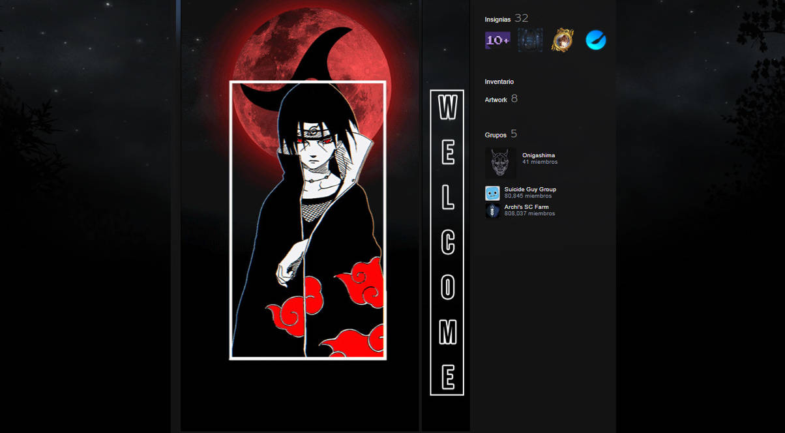Open the Itachi artwork showcase image

coord(300,215)
